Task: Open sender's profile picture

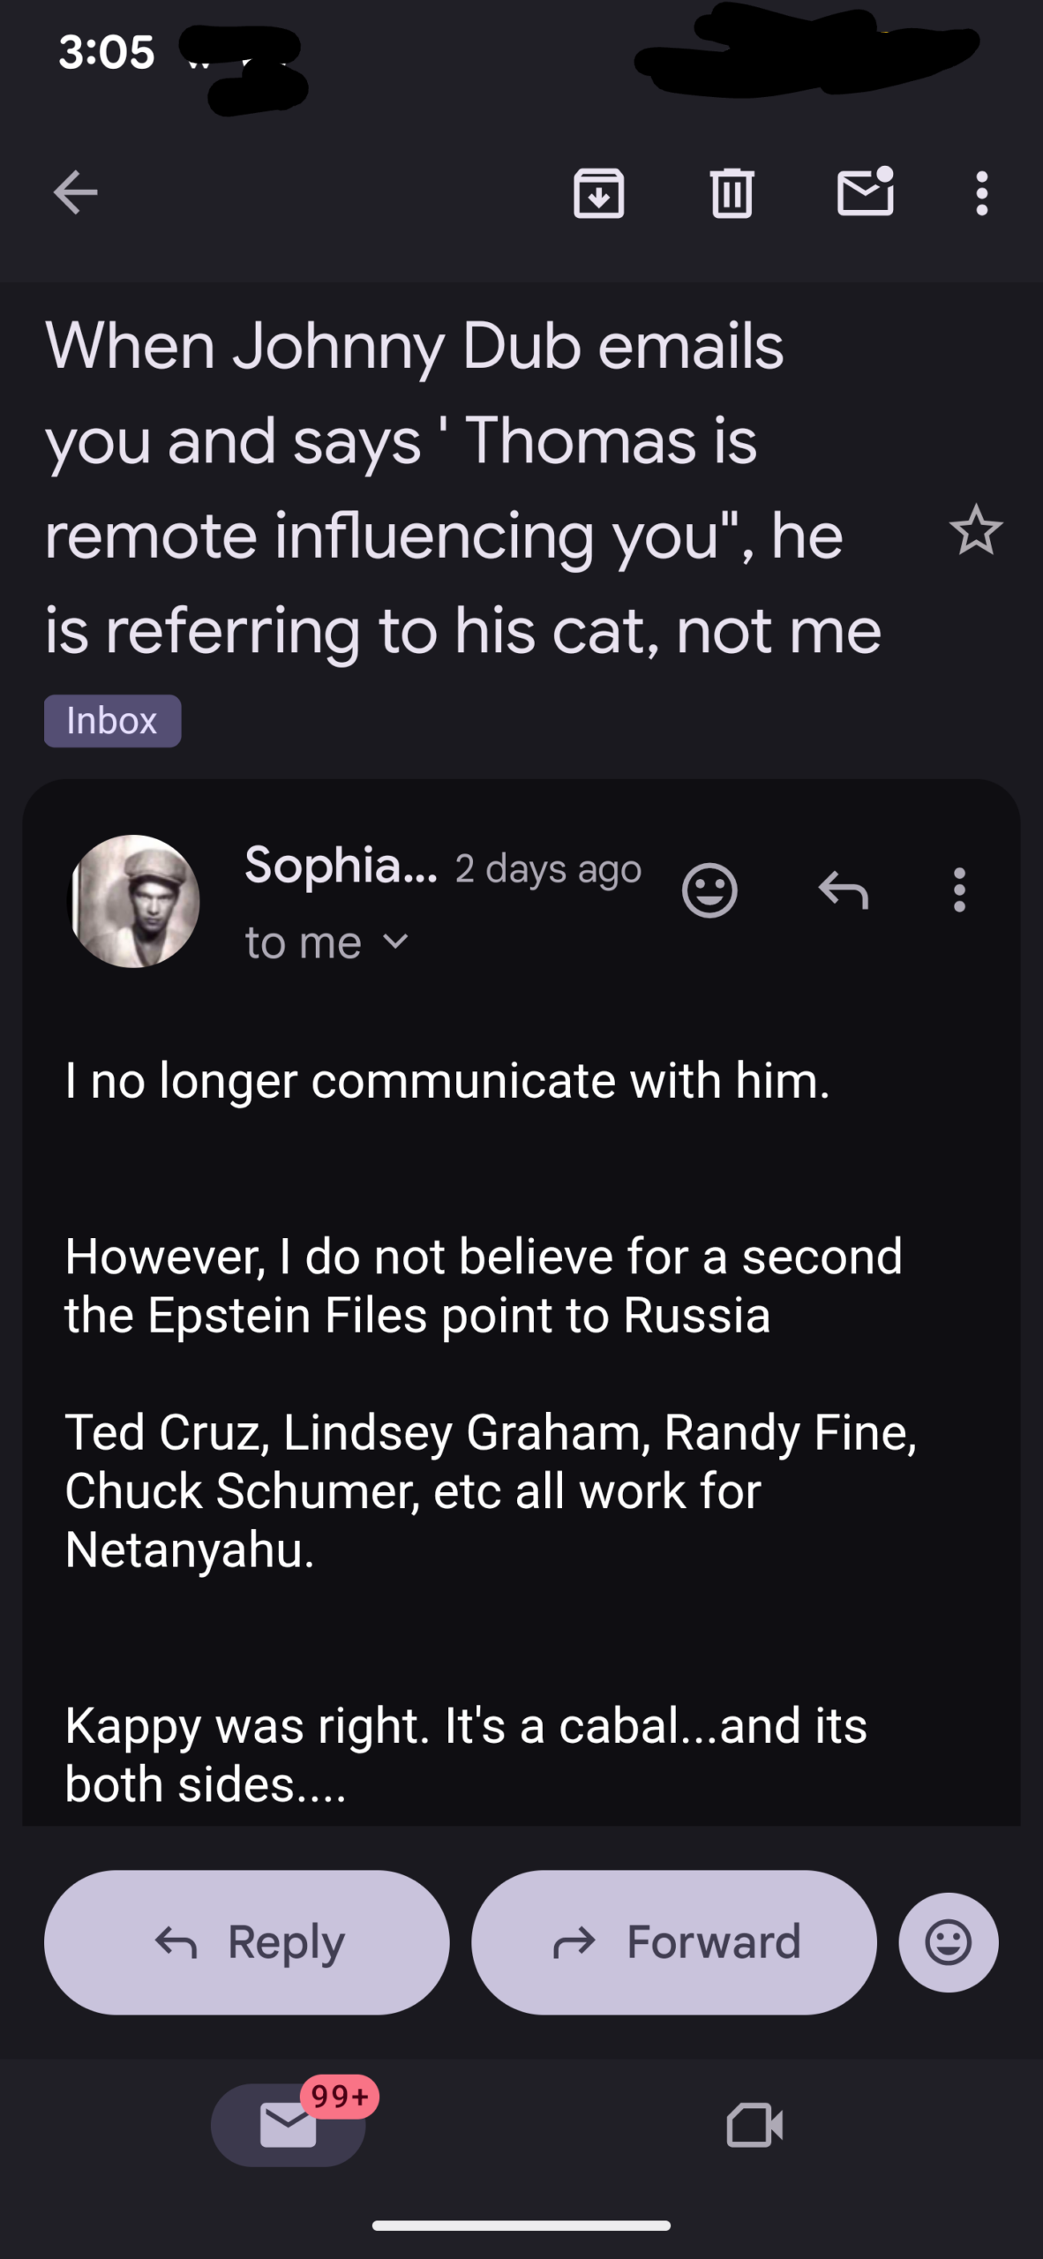Action: coord(135,901)
